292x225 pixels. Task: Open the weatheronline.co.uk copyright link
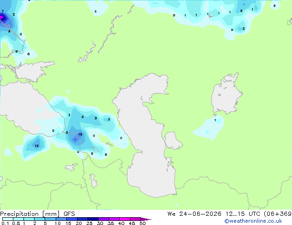coord(253,221)
